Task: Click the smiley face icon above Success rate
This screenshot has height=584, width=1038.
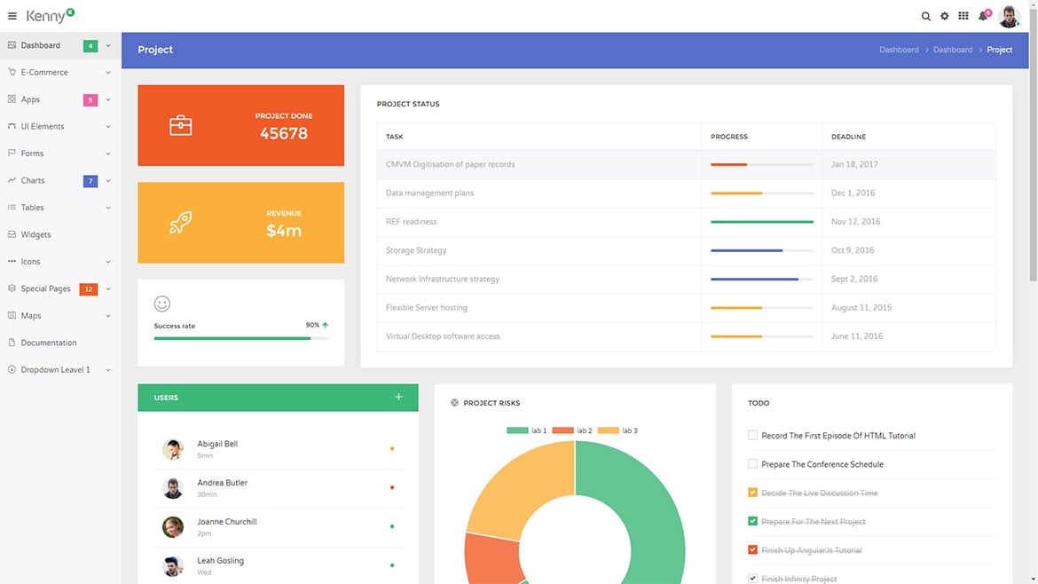Action: coord(162,304)
